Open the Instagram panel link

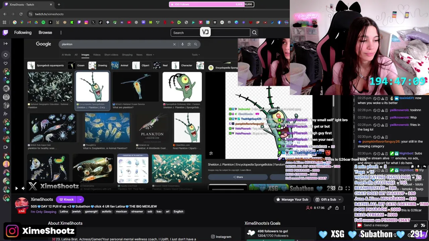click(x=221, y=237)
